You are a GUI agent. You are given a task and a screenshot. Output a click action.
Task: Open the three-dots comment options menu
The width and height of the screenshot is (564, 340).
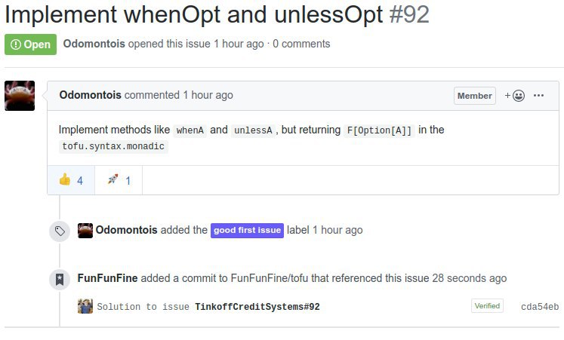(x=538, y=96)
